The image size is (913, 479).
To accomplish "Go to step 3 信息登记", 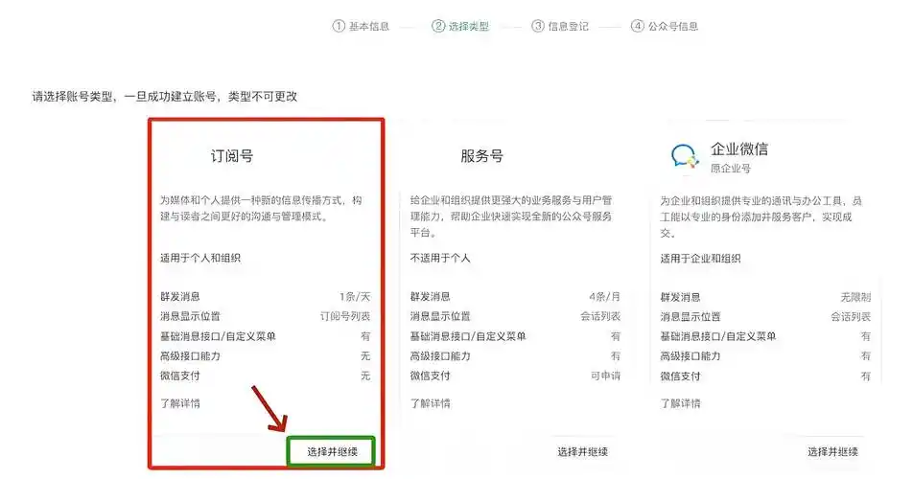I will coord(559,26).
